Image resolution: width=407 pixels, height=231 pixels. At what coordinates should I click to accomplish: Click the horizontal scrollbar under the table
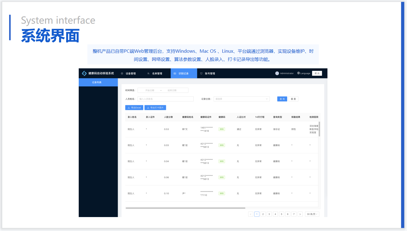click(x=185, y=208)
